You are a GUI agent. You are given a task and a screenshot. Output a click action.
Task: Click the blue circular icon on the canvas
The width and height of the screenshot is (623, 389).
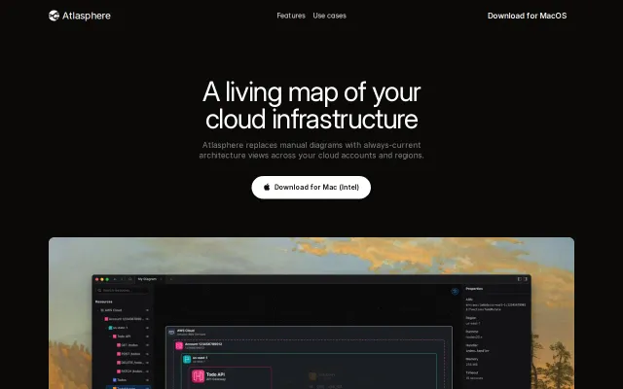pos(455,292)
